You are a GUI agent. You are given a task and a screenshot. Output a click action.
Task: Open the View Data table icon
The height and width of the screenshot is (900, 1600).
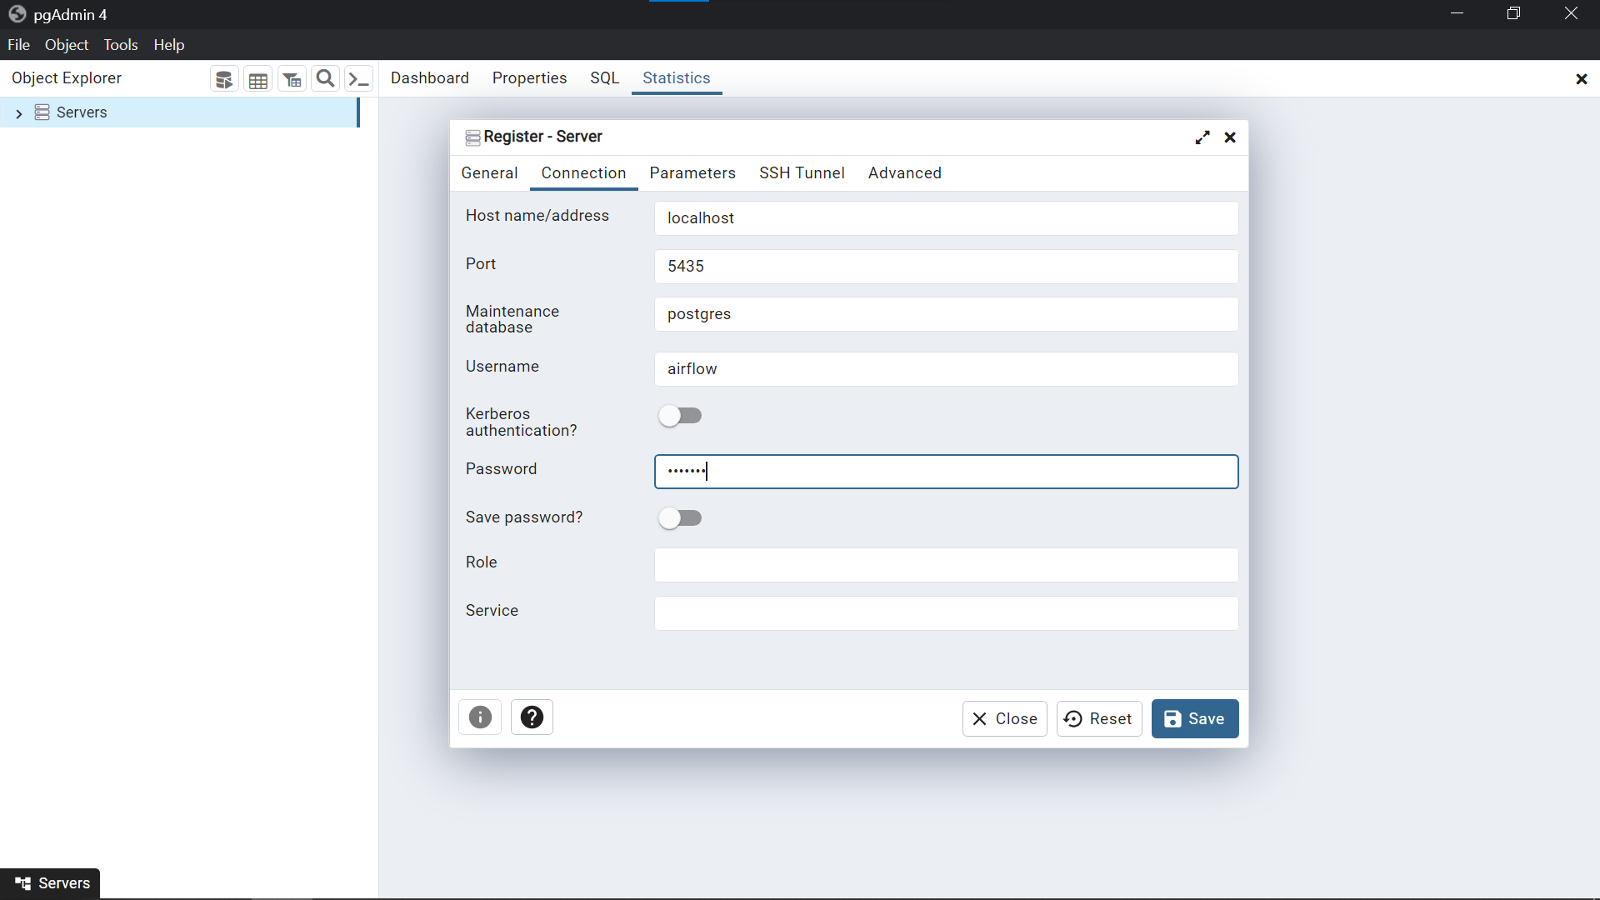pyautogui.click(x=258, y=79)
